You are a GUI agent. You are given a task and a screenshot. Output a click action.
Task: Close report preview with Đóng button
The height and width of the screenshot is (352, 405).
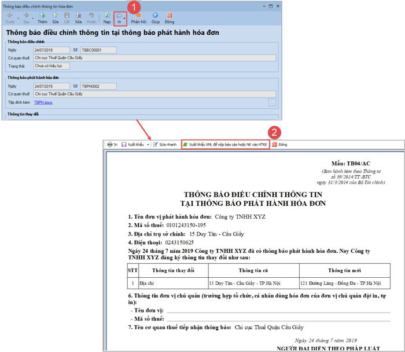click(279, 144)
